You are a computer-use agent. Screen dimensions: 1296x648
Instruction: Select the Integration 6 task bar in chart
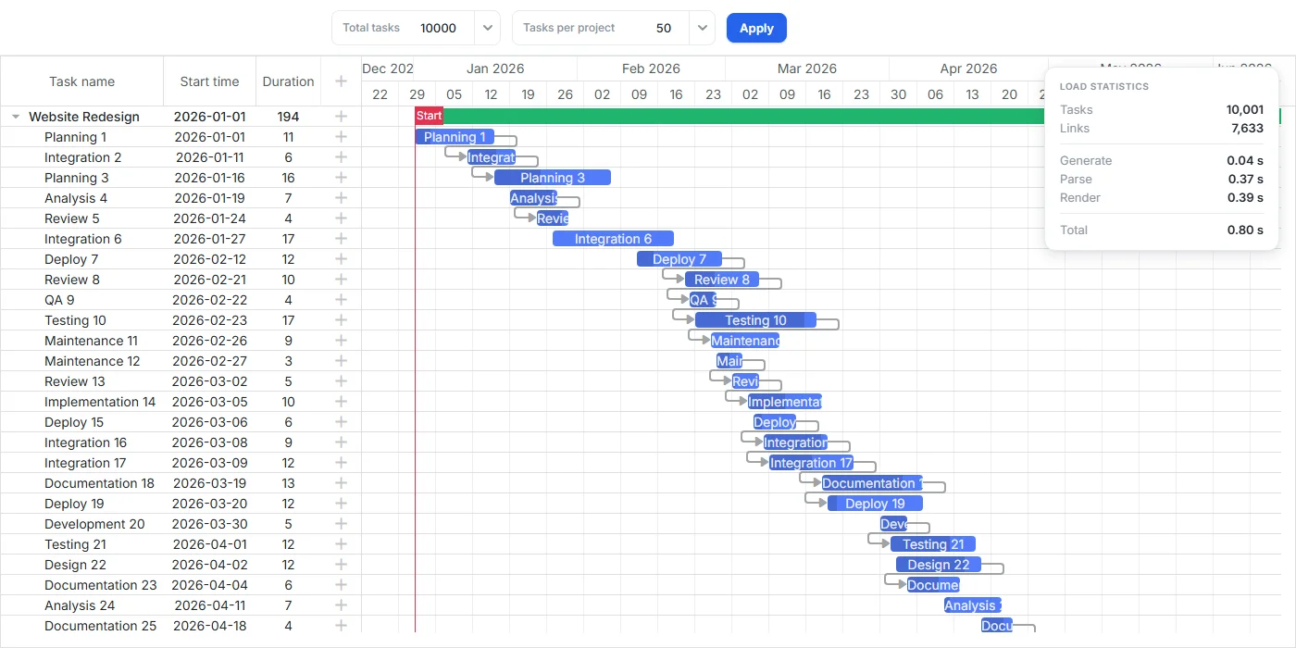613,239
